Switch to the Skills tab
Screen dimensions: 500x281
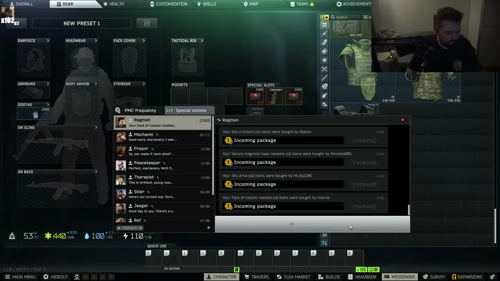point(207,4)
